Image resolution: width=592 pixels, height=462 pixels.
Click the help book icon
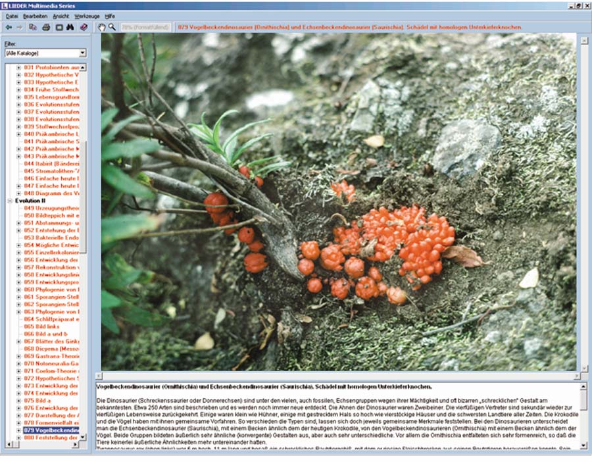pos(84,27)
